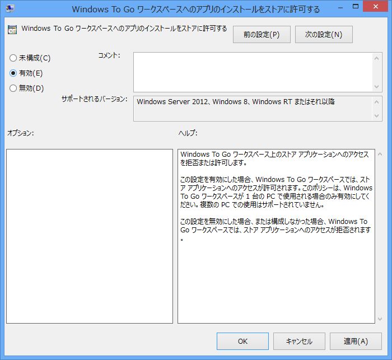
Task: Click the キャンセル cancel button
Action: click(299, 342)
